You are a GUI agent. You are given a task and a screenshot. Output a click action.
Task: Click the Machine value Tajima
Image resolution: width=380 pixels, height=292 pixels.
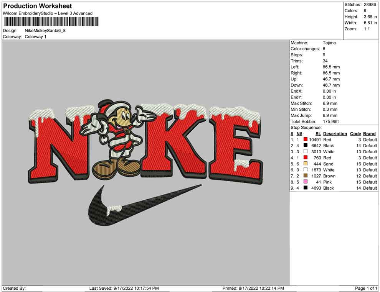329,43
